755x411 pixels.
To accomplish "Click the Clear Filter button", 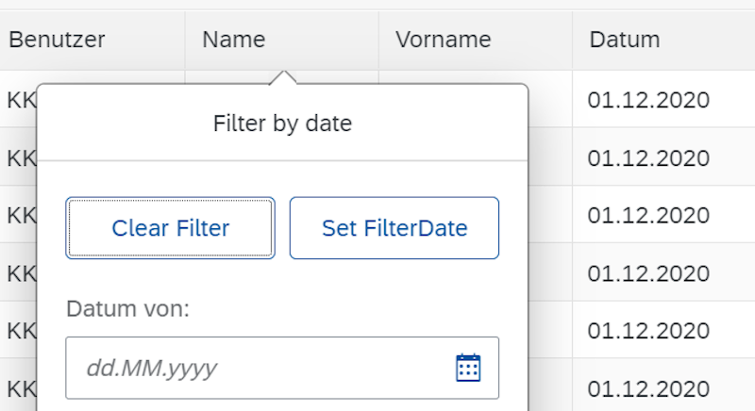I will click(170, 228).
